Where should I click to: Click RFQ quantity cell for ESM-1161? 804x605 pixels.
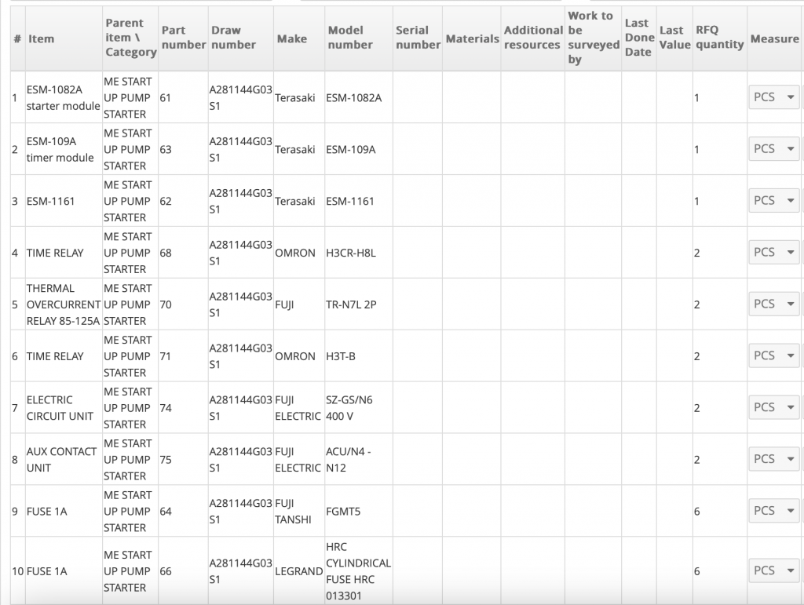coord(718,201)
